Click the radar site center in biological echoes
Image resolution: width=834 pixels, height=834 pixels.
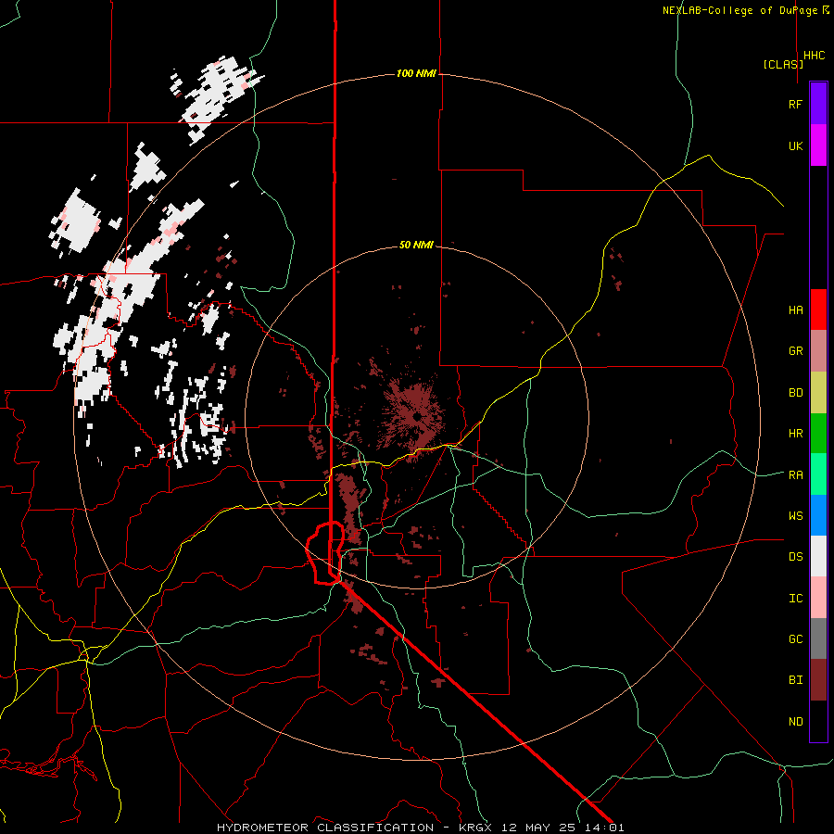[x=417, y=417]
